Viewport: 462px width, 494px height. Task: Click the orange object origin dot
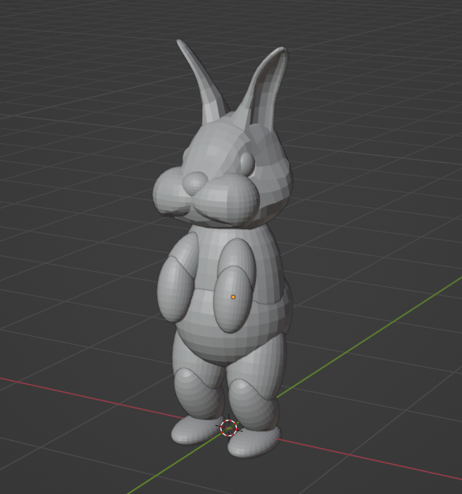click(x=233, y=296)
